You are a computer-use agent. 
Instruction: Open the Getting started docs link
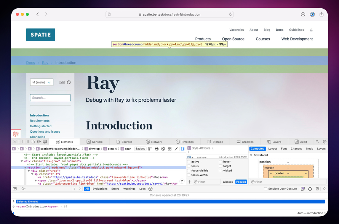41,126
